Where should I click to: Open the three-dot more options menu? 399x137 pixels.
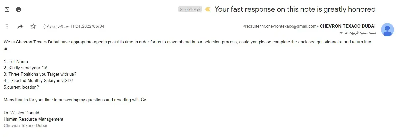[x=7, y=26]
